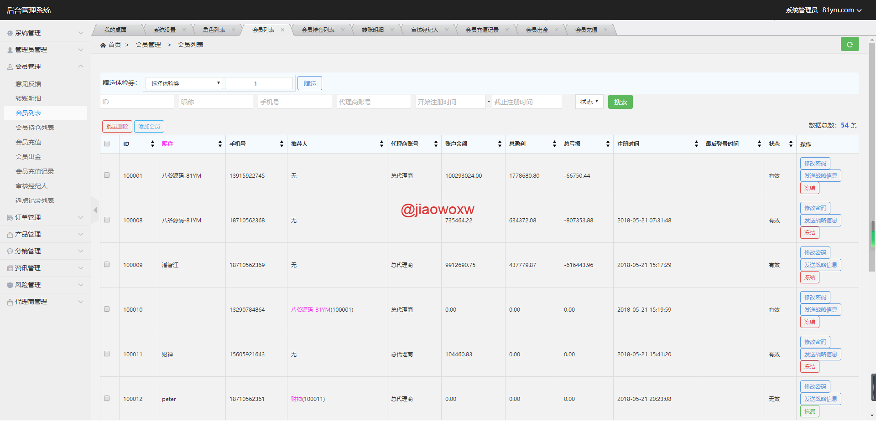The height and width of the screenshot is (421, 876).
Task: Click the 代理商管理 icon in the sidebar
Action: click(x=10, y=302)
